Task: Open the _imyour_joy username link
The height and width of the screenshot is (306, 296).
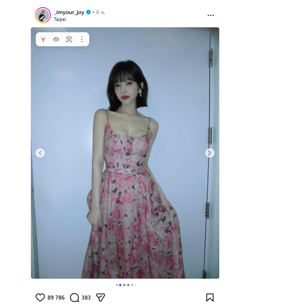Action: (x=69, y=12)
